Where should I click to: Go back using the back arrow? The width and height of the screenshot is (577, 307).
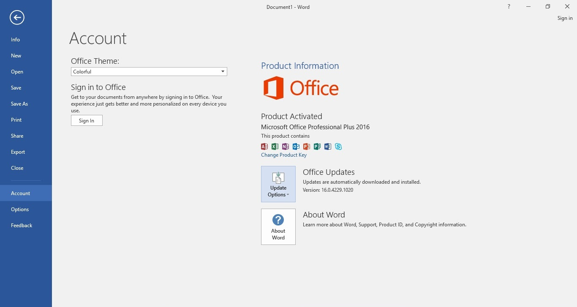[x=17, y=17]
